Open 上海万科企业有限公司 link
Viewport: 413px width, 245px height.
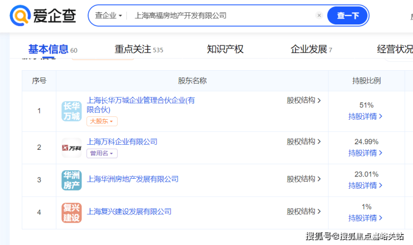(x=122, y=141)
